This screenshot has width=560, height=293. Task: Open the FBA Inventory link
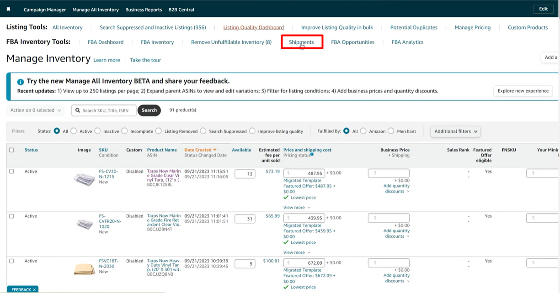pyautogui.click(x=157, y=42)
